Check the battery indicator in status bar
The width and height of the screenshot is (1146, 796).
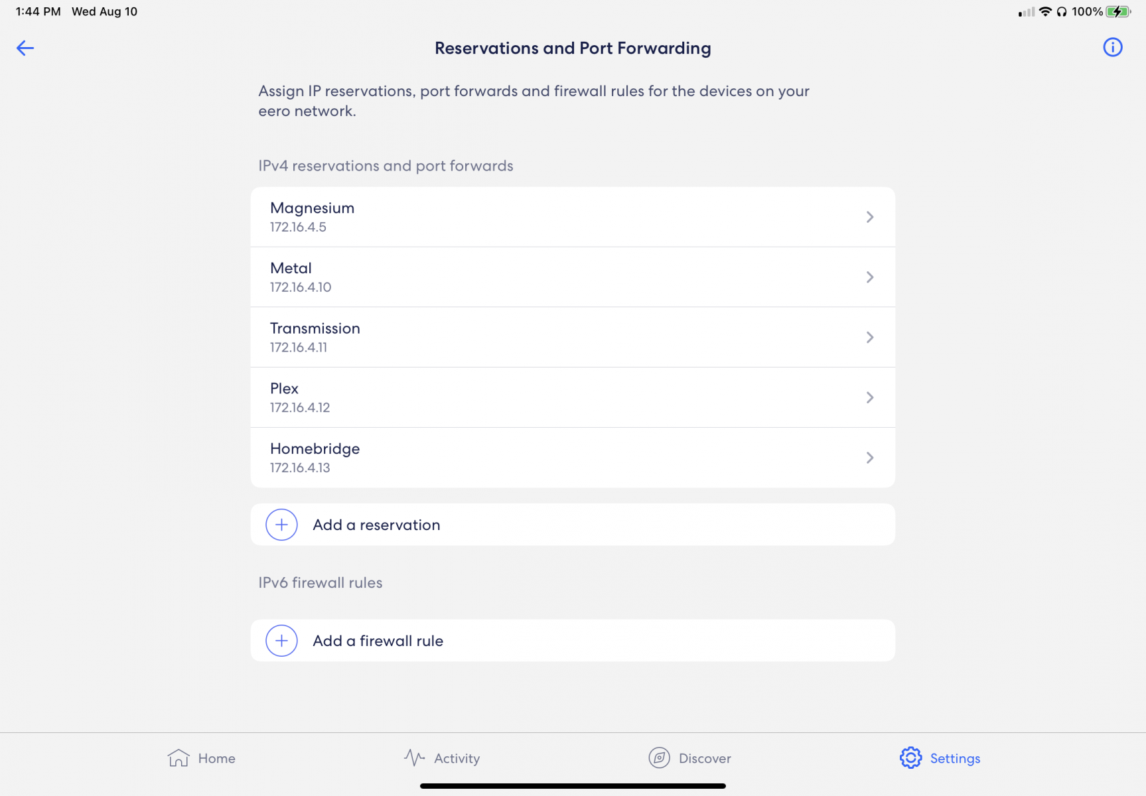tap(1117, 11)
